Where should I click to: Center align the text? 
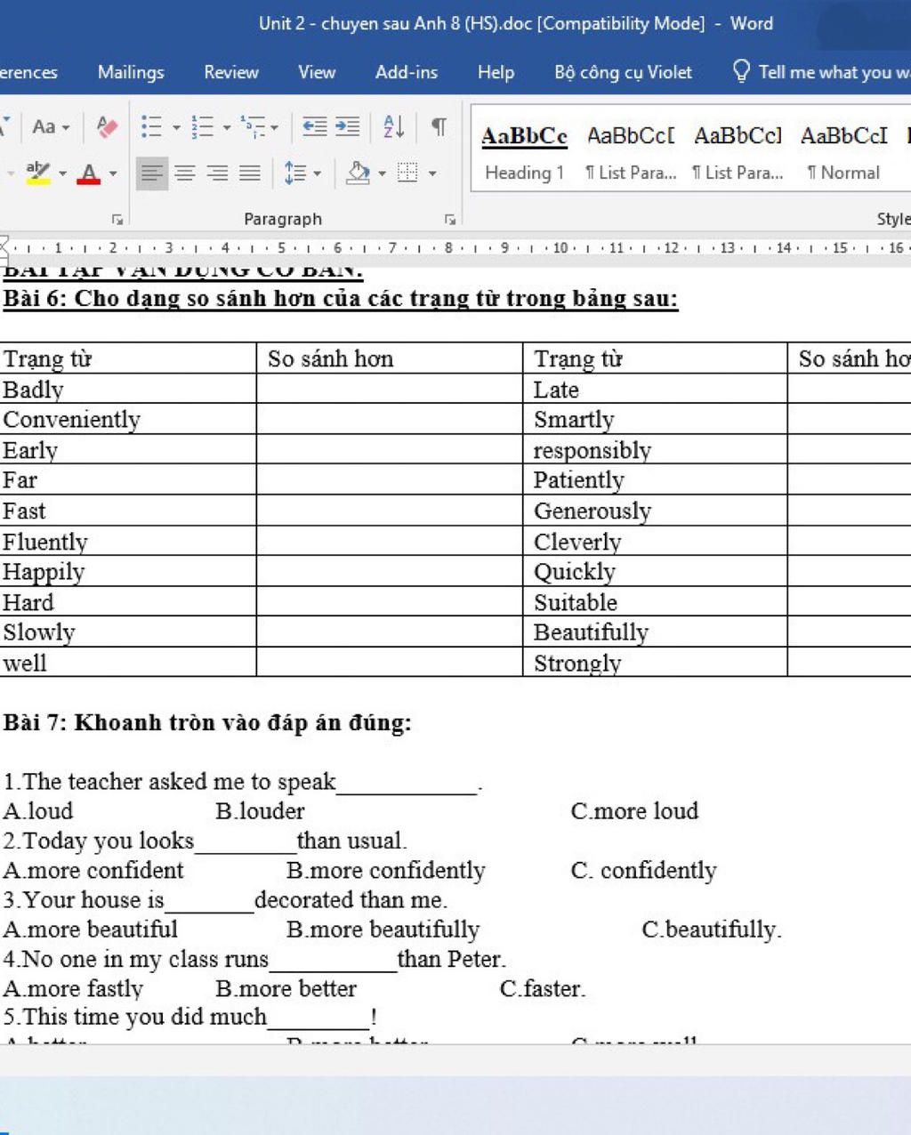coord(185,173)
